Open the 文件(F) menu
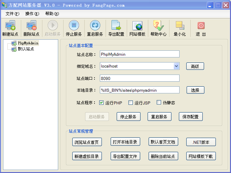The width and height of the screenshot is (231, 173). pyautogui.click(x=12, y=14)
